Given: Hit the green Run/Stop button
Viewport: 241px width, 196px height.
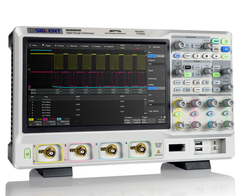Looking at the screenshot, I should coord(225,41).
